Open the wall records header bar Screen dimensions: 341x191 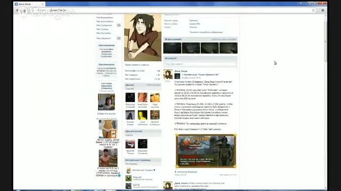(200, 58)
